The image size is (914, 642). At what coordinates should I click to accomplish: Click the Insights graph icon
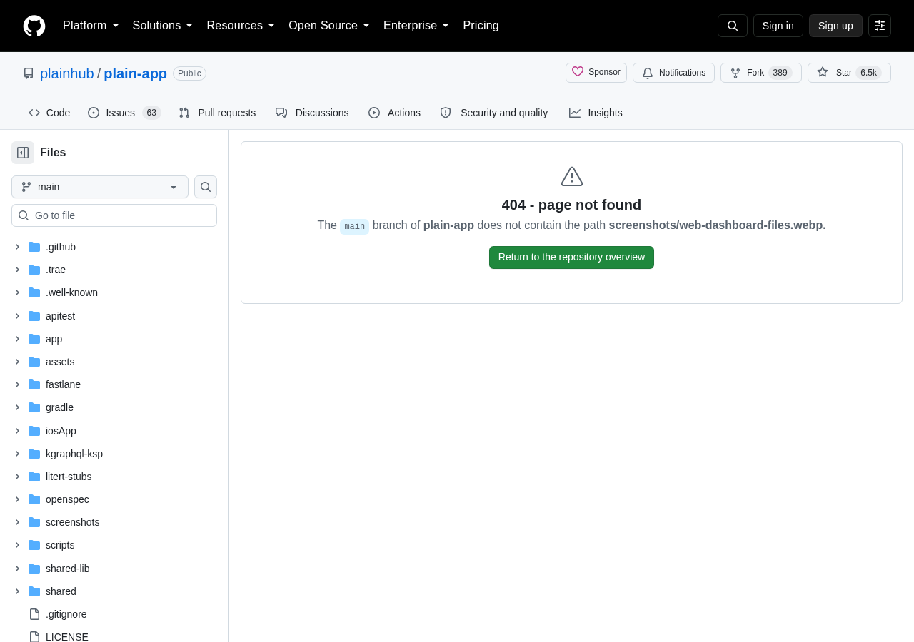[x=575, y=113]
